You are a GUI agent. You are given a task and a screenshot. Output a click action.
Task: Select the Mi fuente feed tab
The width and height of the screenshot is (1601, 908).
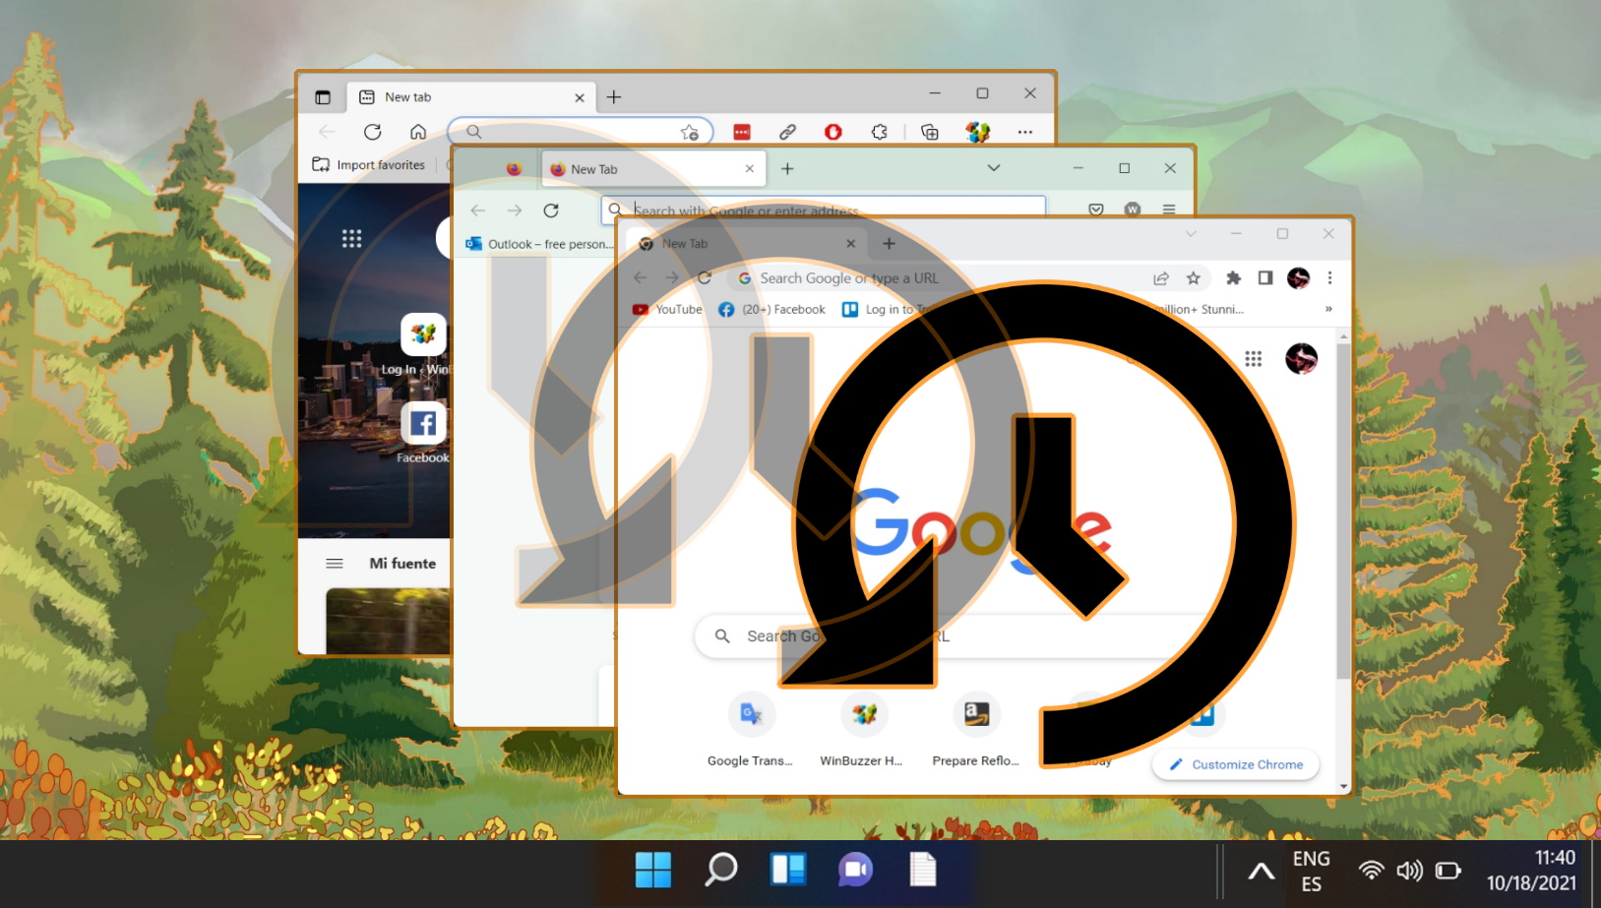(x=402, y=564)
